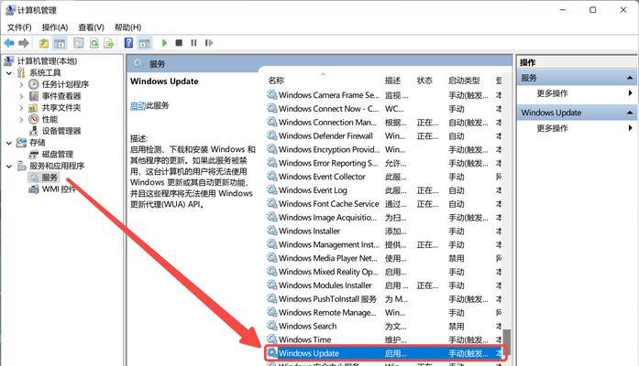Toggle the Show/Hide Action Pane toolbar icon
This screenshot has width=639, height=366.
(x=144, y=43)
